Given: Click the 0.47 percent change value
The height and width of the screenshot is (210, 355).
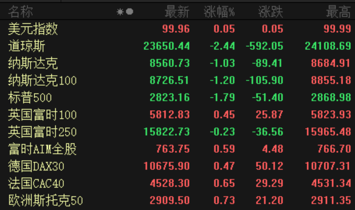Looking at the screenshot, I should (224, 166).
